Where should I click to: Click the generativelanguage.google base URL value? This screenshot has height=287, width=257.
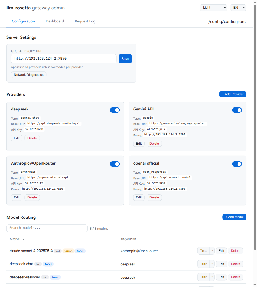click(177, 123)
